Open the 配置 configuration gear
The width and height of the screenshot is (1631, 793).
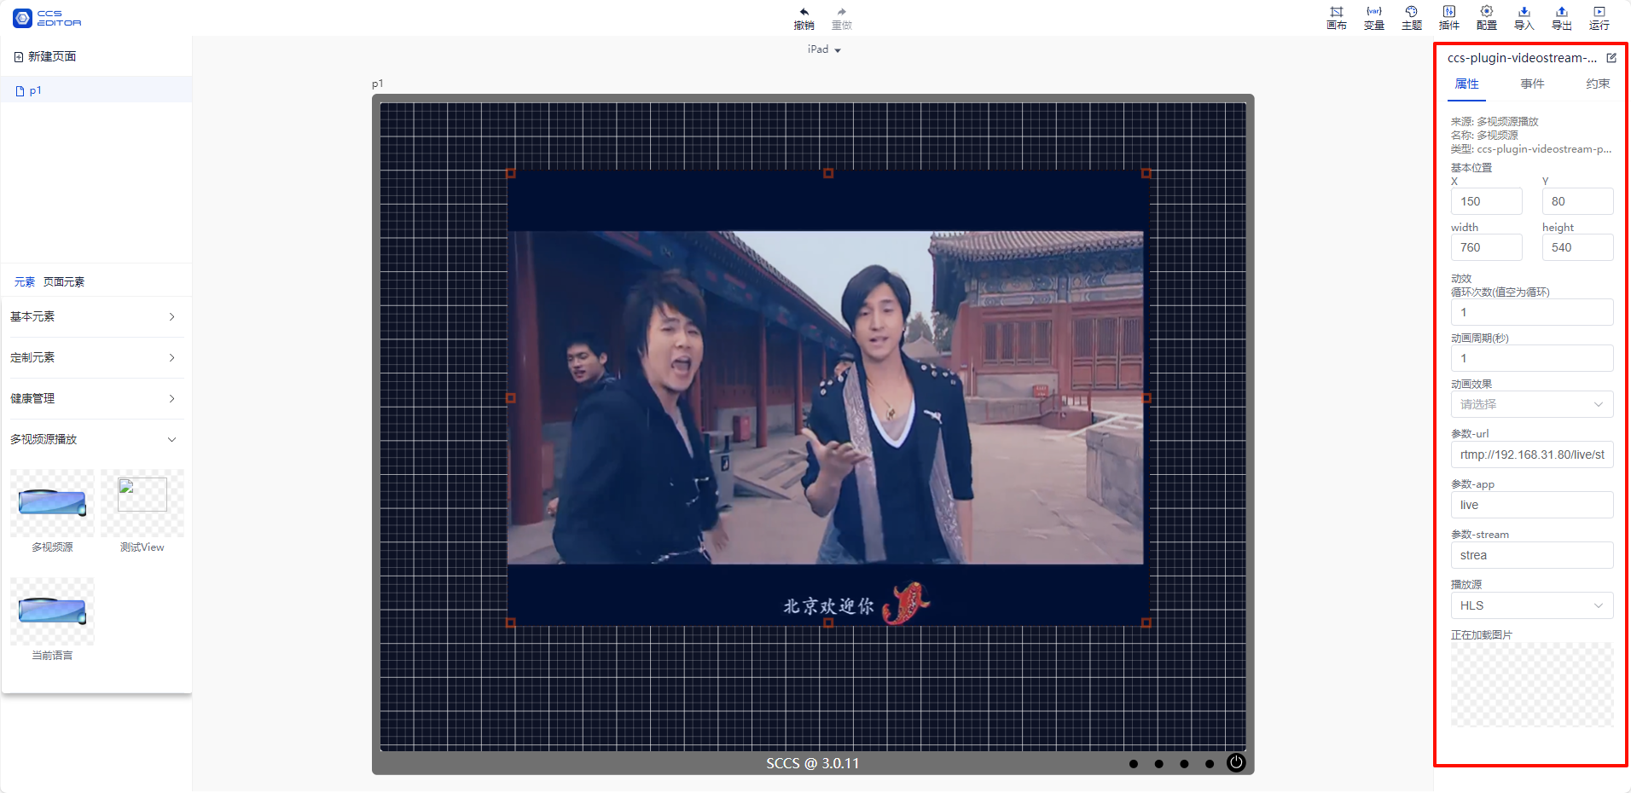pos(1486,18)
